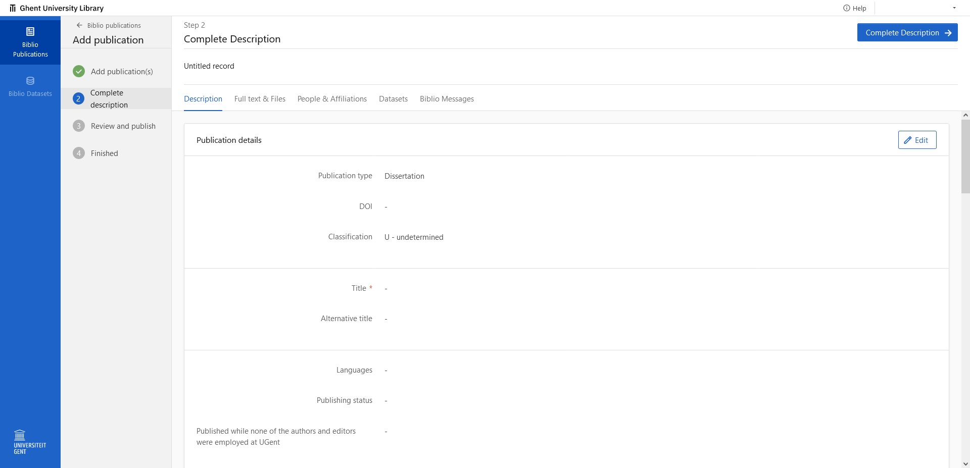This screenshot has height=468, width=970.
Task: Open the user account dropdown arrow
Action: coord(954,8)
